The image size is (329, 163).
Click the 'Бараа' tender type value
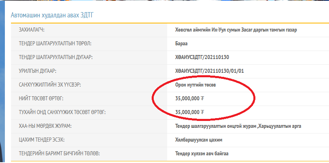pos(182,43)
